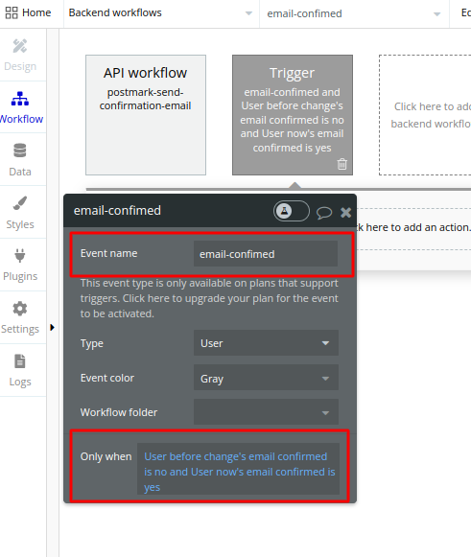
Task: Open the email-confimed workflow selector dropdown
Action: click(354, 13)
